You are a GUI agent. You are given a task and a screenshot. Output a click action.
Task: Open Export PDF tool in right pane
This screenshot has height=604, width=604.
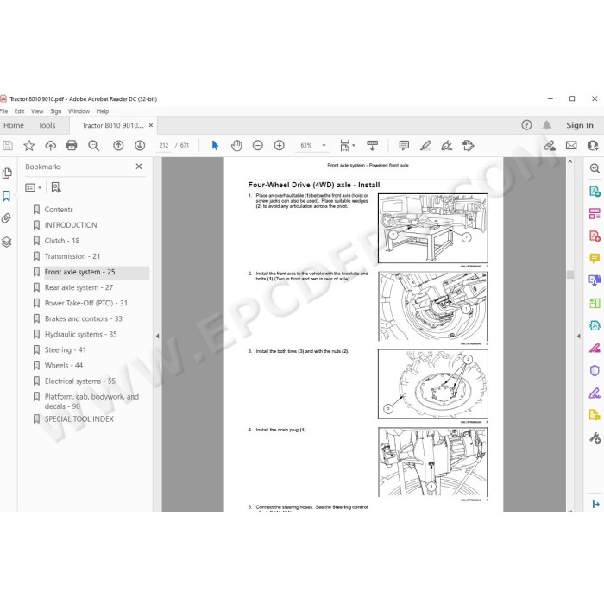[595, 191]
